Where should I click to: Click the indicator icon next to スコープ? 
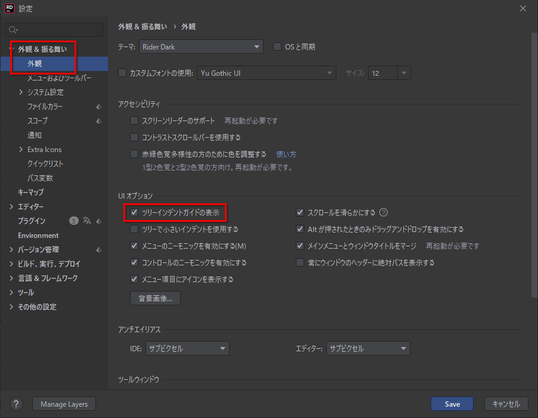[99, 120]
